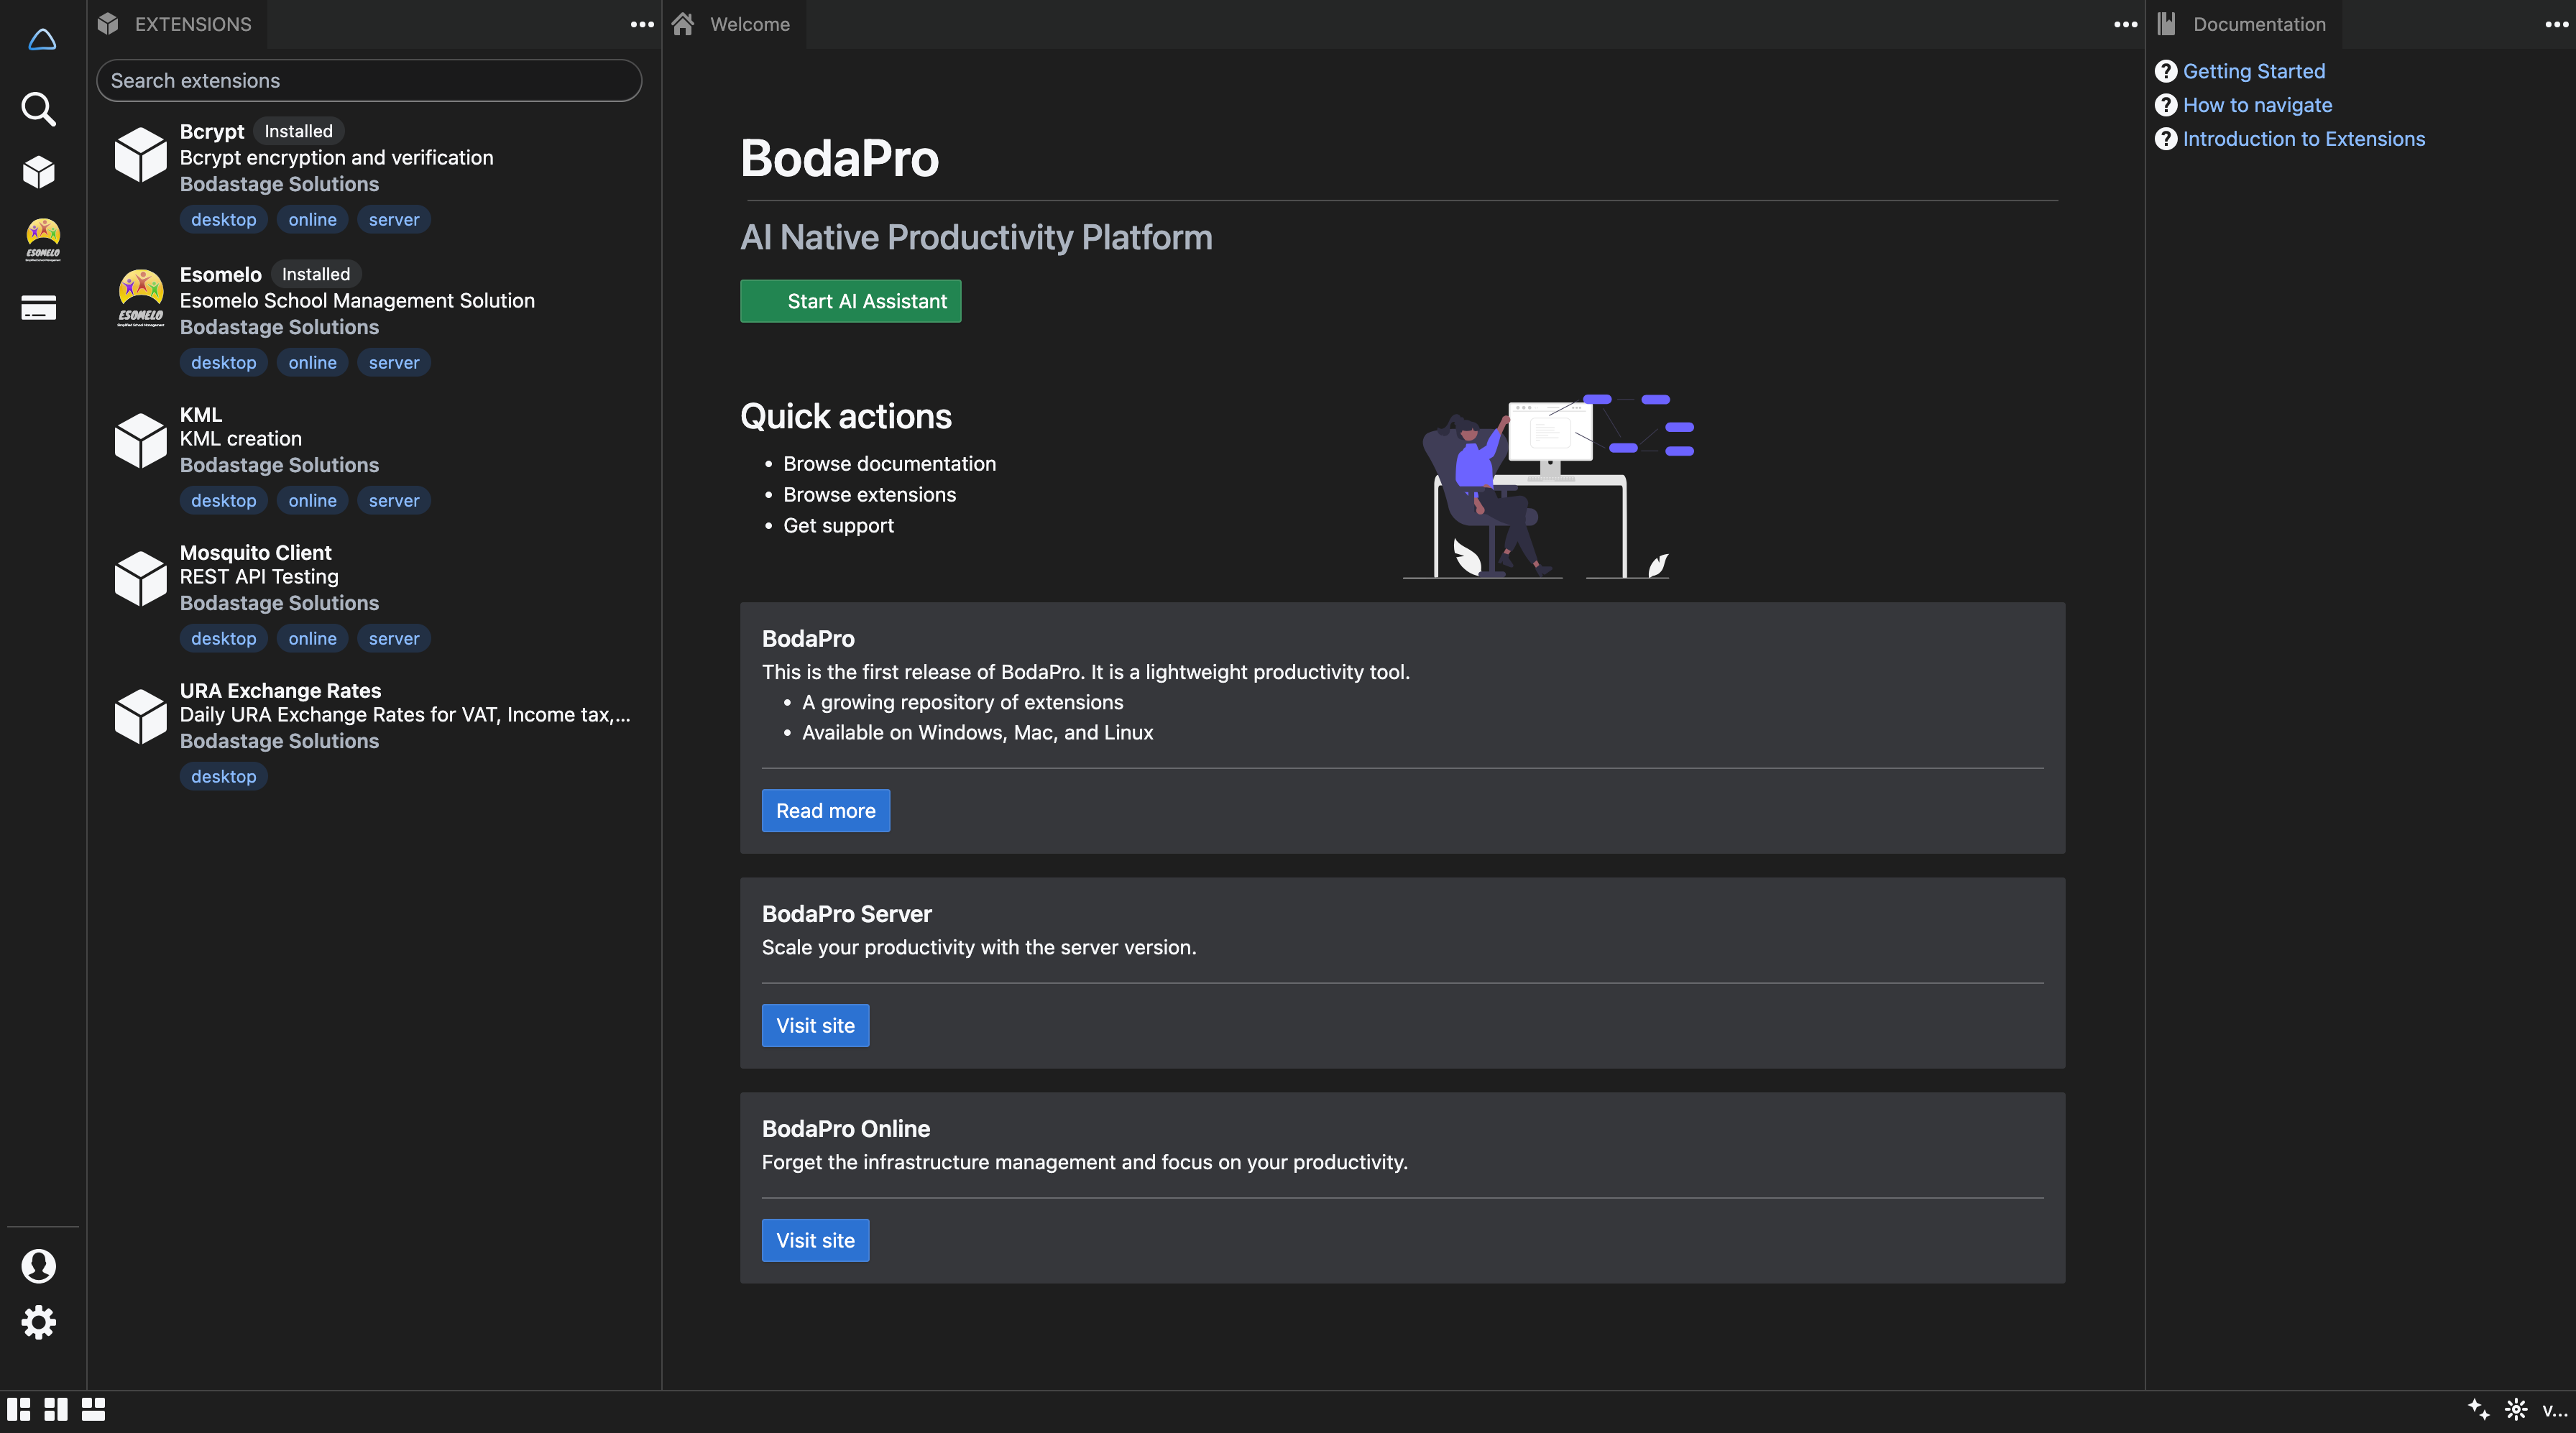The height and width of the screenshot is (1433, 2576).
Task: Click the Installed badge next to Bcrypt
Action: 298,131
